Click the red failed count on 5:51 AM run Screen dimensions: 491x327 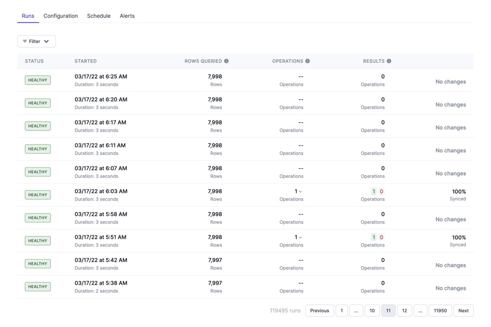point(381,237)
